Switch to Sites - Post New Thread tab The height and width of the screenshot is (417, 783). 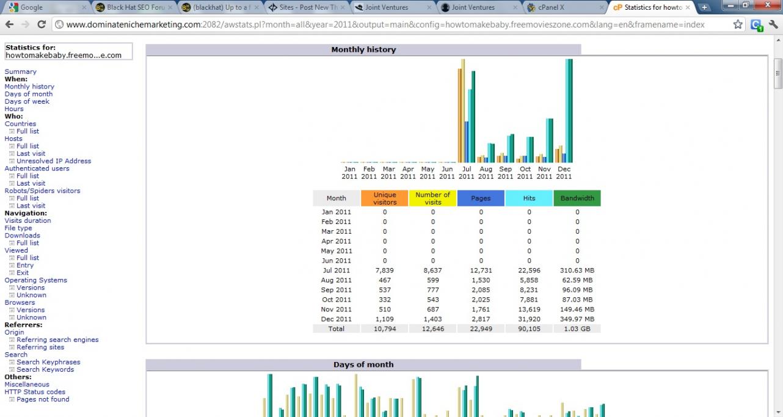point(308,8)
